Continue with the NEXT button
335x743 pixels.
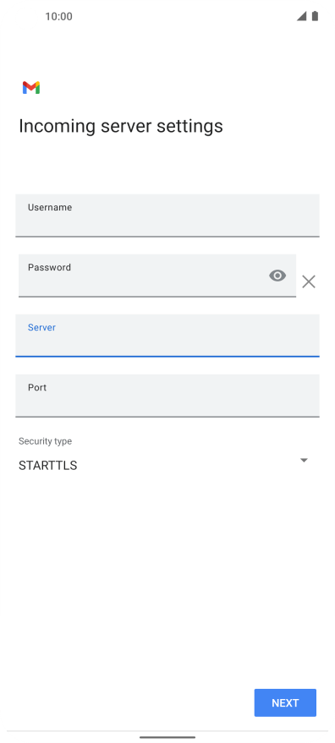(285, 702)
